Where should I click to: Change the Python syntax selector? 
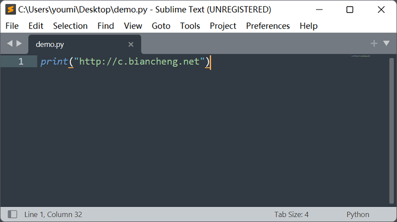358,215
